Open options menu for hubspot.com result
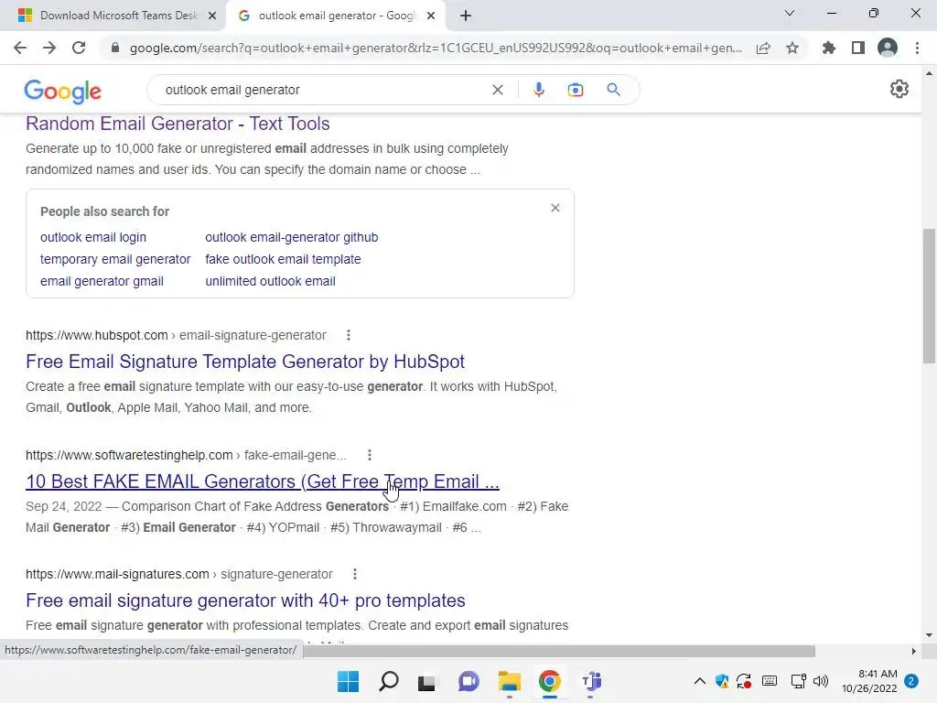This screenshot has width=937, height=703. (x=349, y=335)
